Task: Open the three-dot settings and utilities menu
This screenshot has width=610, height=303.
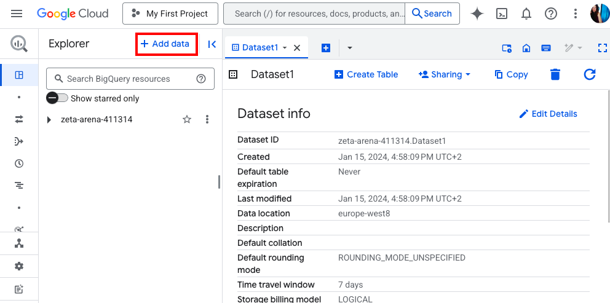Action: (576, 14)
